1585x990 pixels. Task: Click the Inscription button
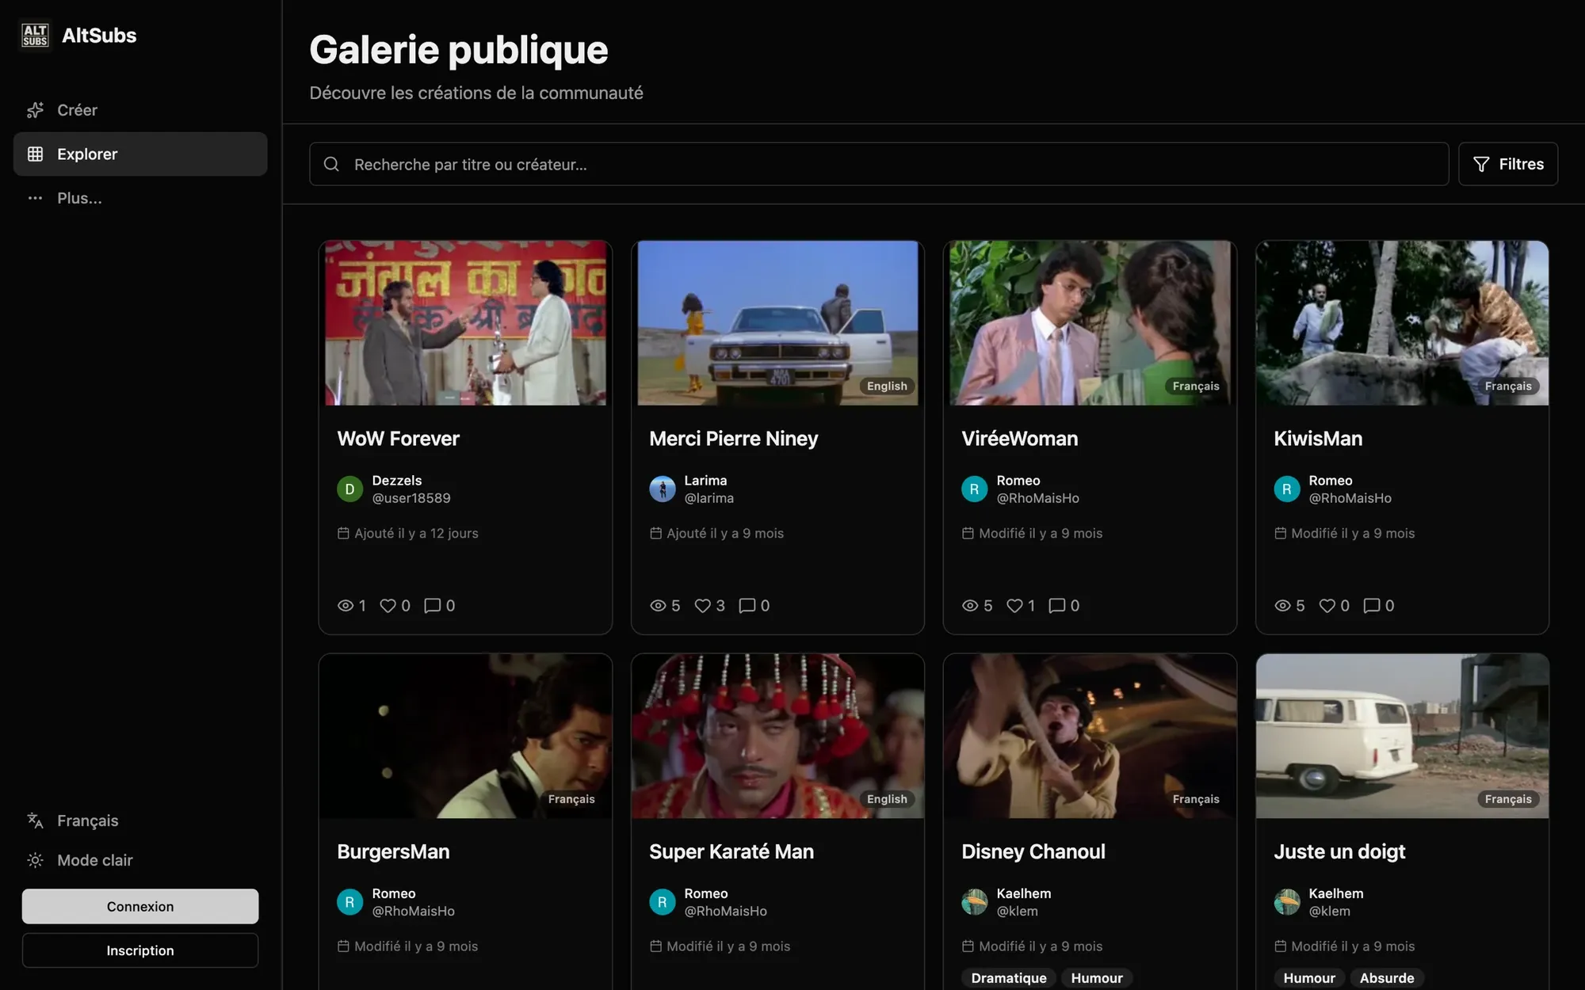point(140,950)
